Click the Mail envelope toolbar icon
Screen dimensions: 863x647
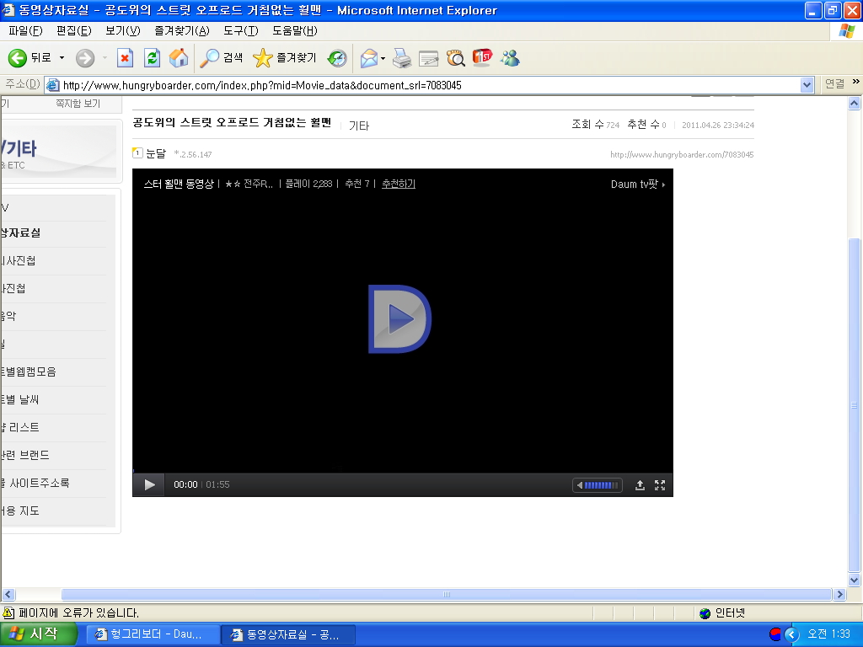(x=369, y=58)
